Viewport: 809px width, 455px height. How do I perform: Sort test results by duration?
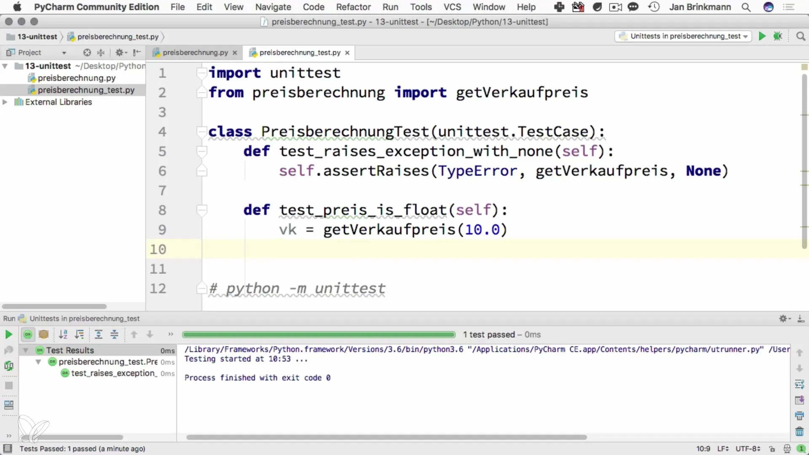[x=79, y=335]
